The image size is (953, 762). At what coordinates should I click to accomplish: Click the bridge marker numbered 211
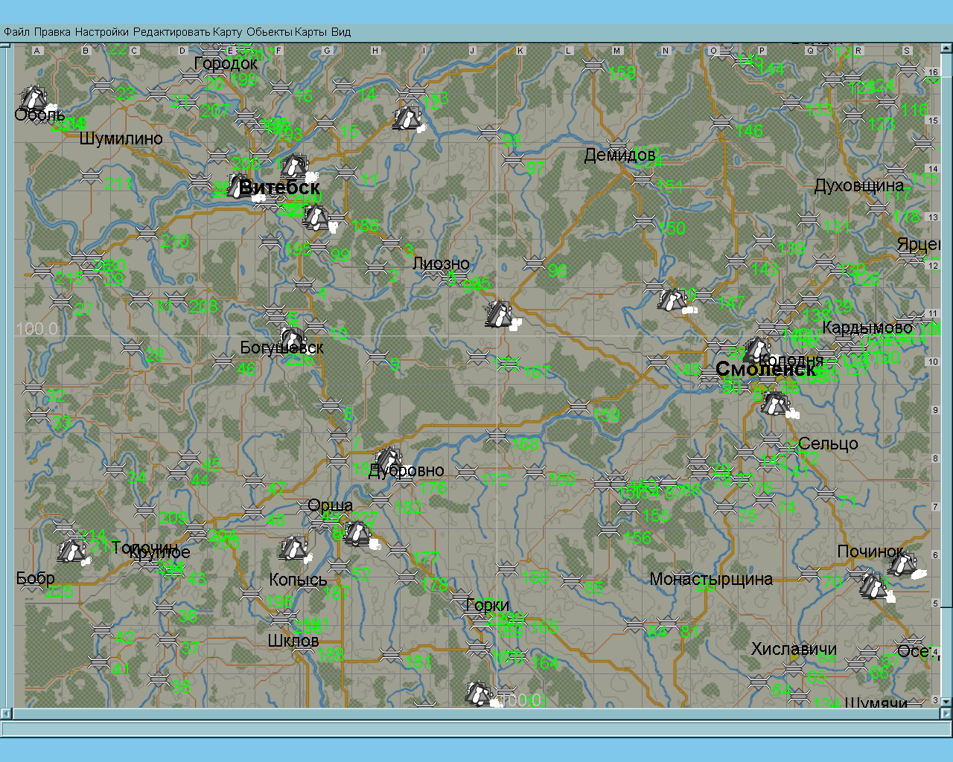[x=91, y=176]
